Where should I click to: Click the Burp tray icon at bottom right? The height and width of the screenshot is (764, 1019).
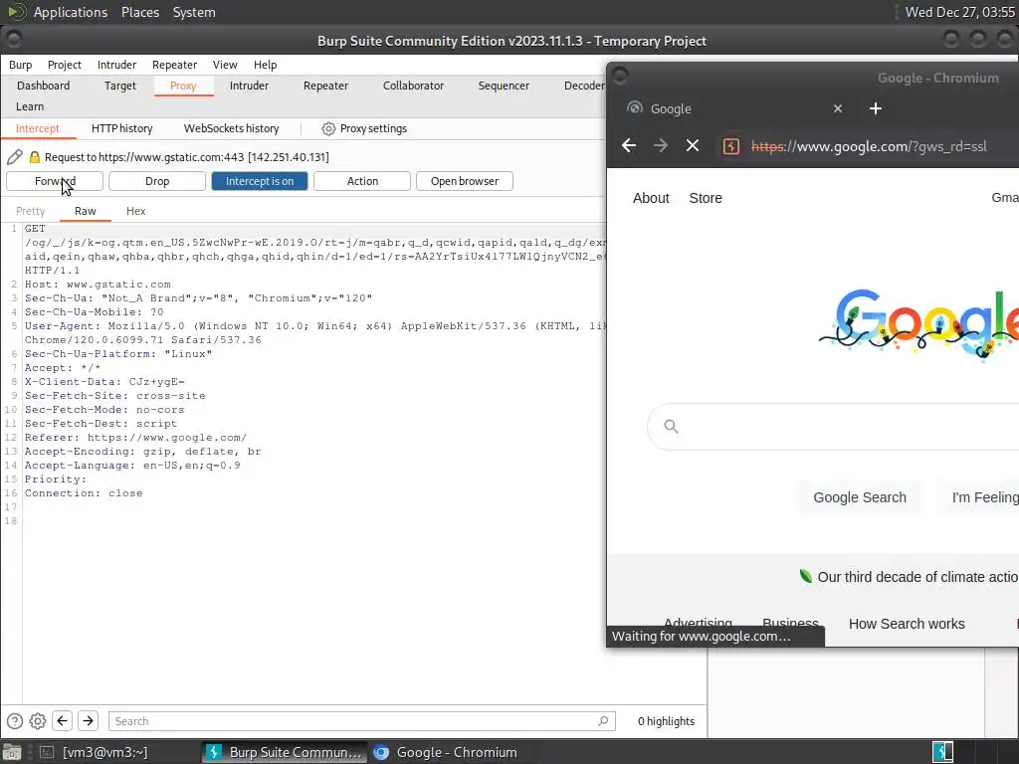(943, 752)
